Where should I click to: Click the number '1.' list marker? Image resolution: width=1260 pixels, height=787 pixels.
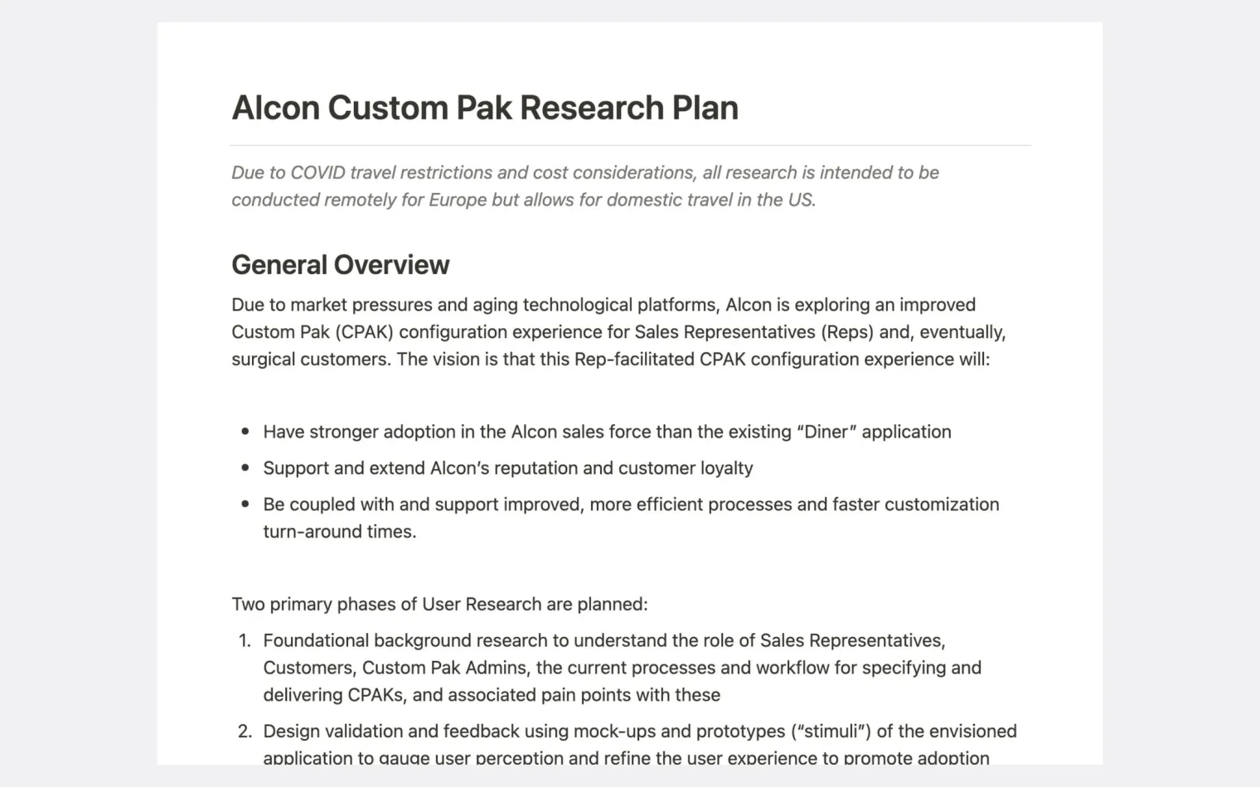coord(245,640)
